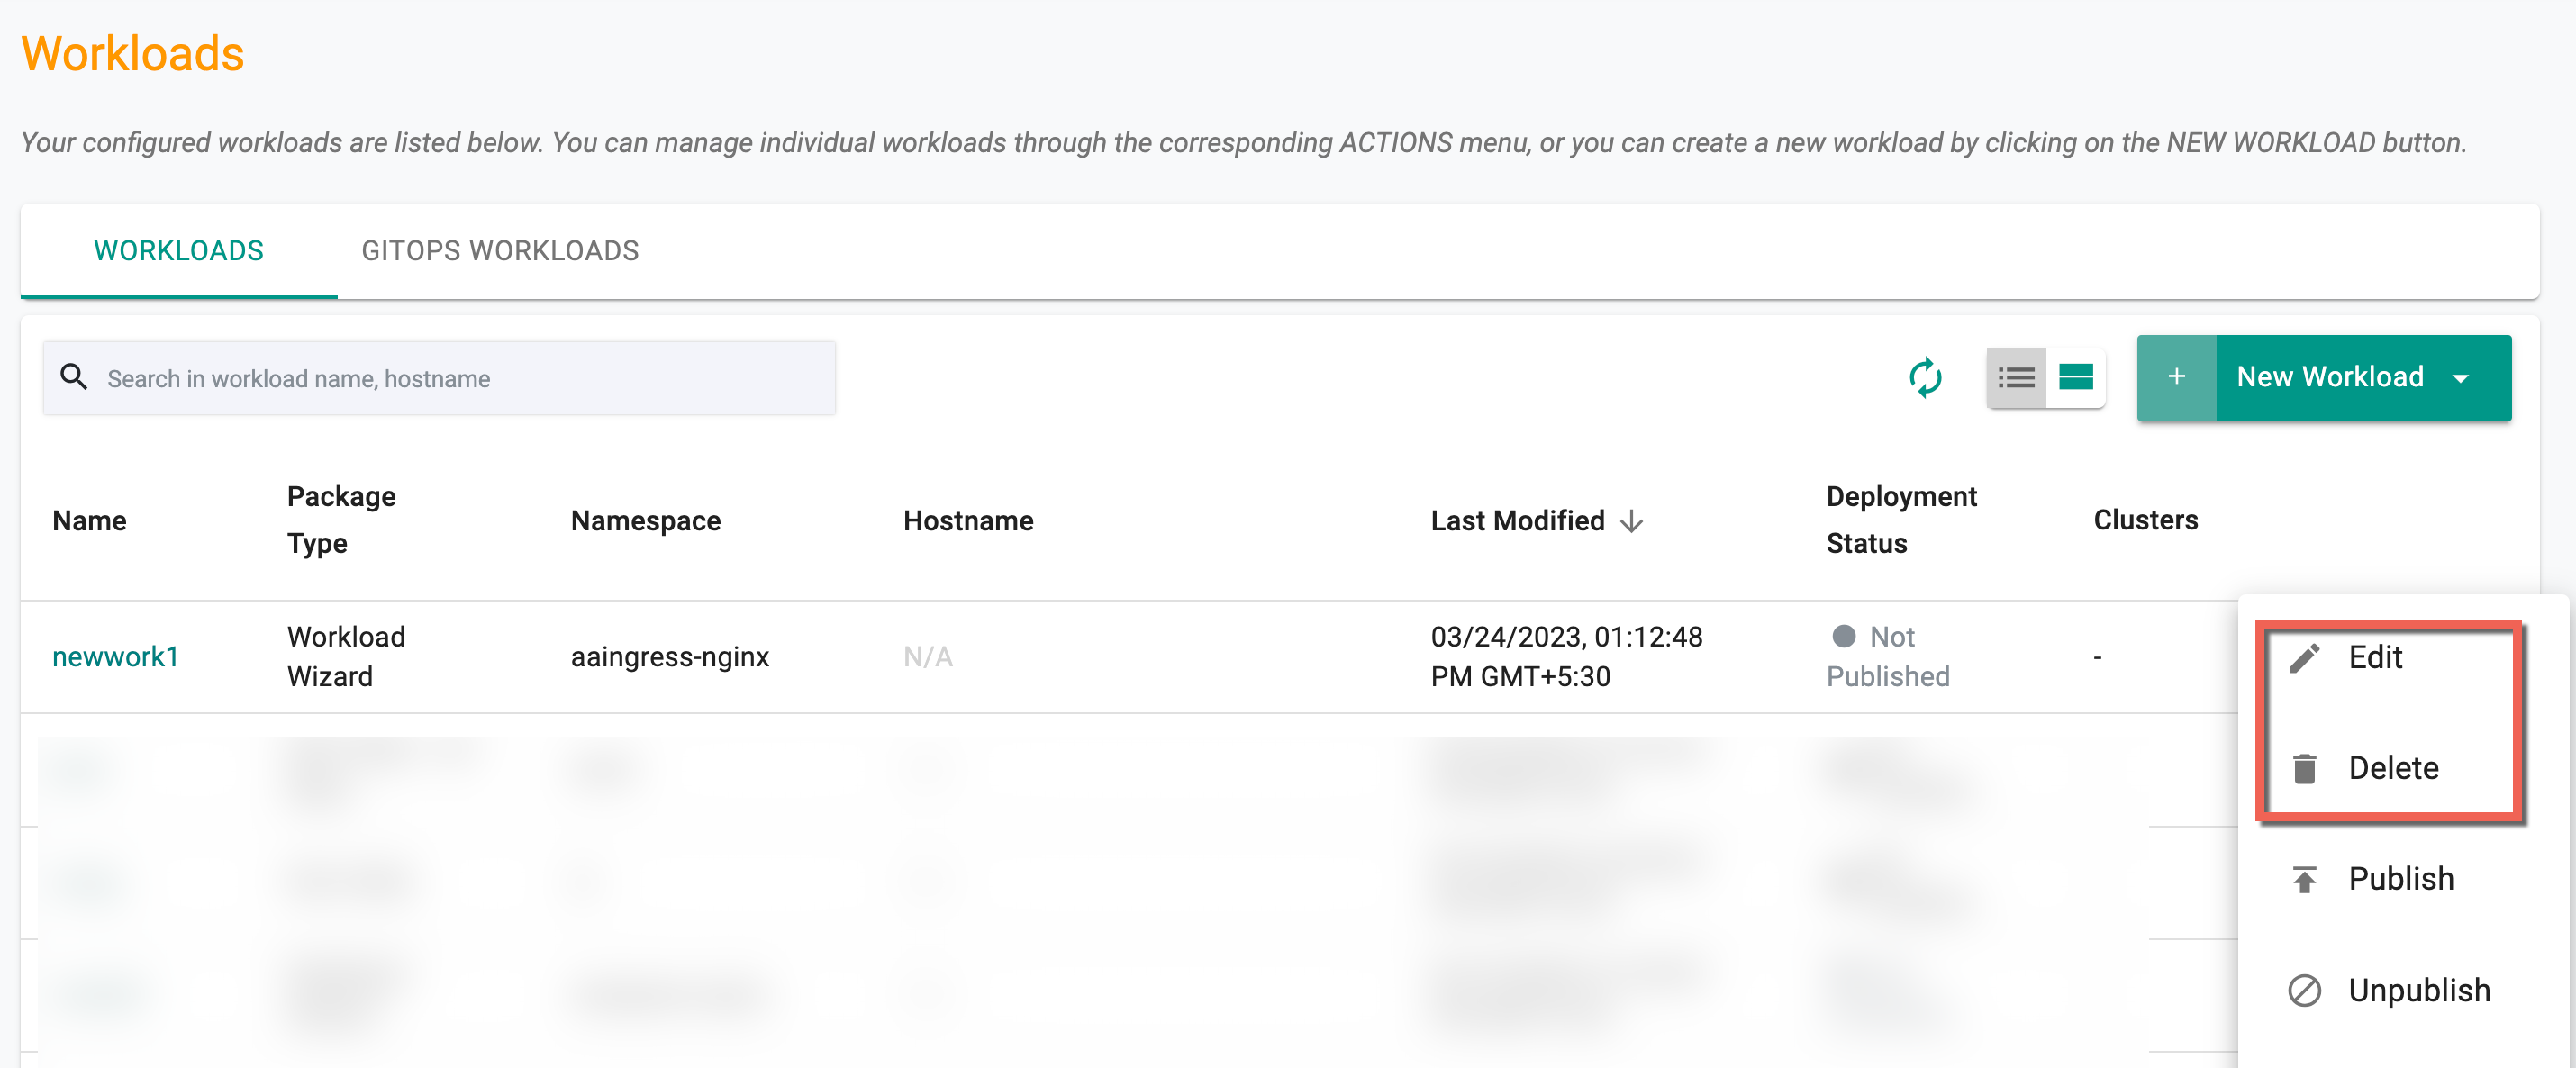Select Edit from the actions menu
2576x1068 pixels.
click(2375, 658)
